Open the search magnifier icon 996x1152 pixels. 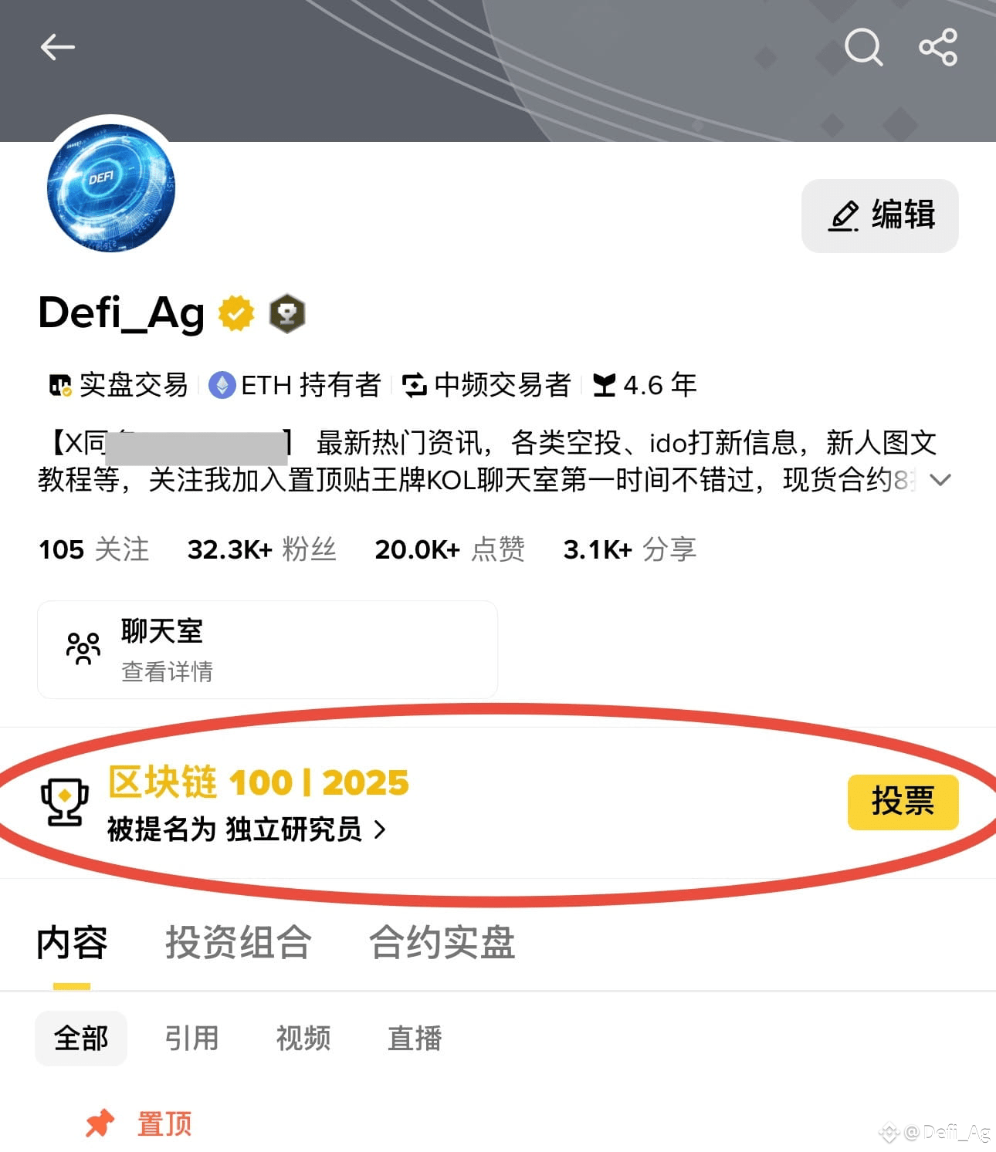(x=862, y=47)
